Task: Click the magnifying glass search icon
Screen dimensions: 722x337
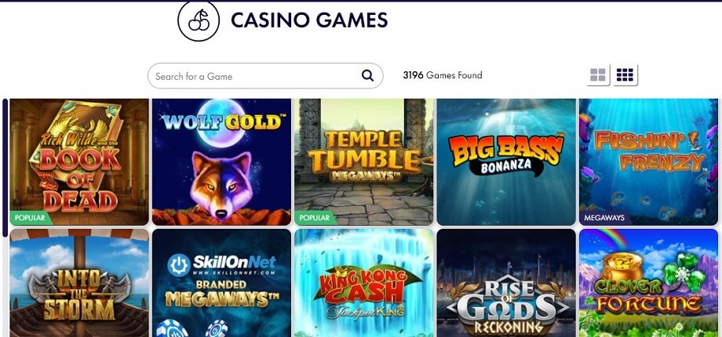Action: pyautogui.click(x=367, y=75)
